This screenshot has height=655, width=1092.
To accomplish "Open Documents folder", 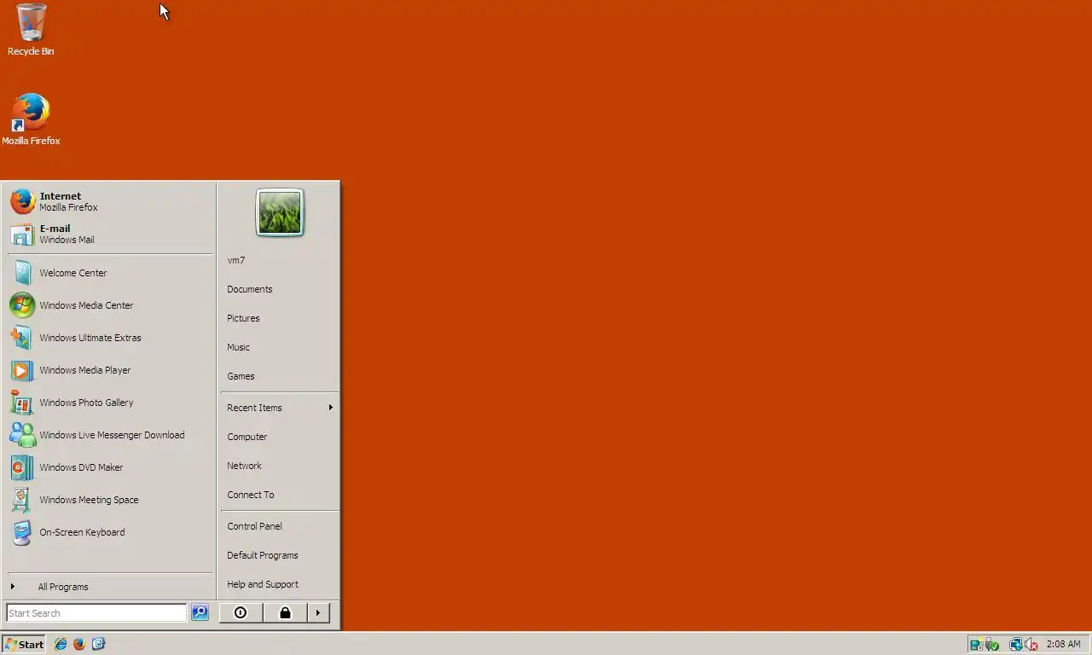I will pos(279,289).
